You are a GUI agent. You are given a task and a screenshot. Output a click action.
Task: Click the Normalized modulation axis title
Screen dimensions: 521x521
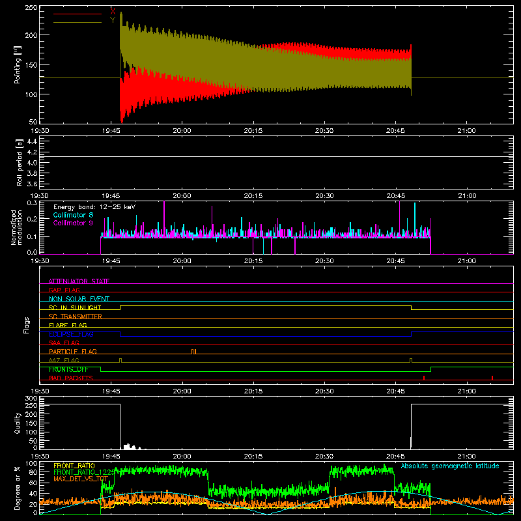(16, 227)
